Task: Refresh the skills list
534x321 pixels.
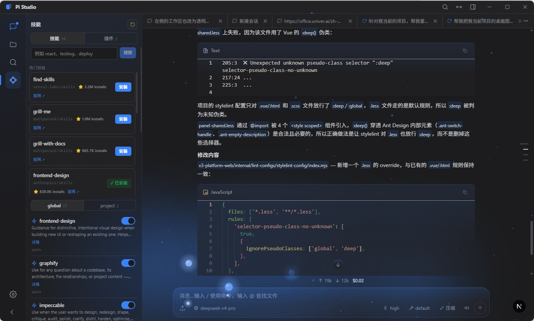Action: [133, 25]
